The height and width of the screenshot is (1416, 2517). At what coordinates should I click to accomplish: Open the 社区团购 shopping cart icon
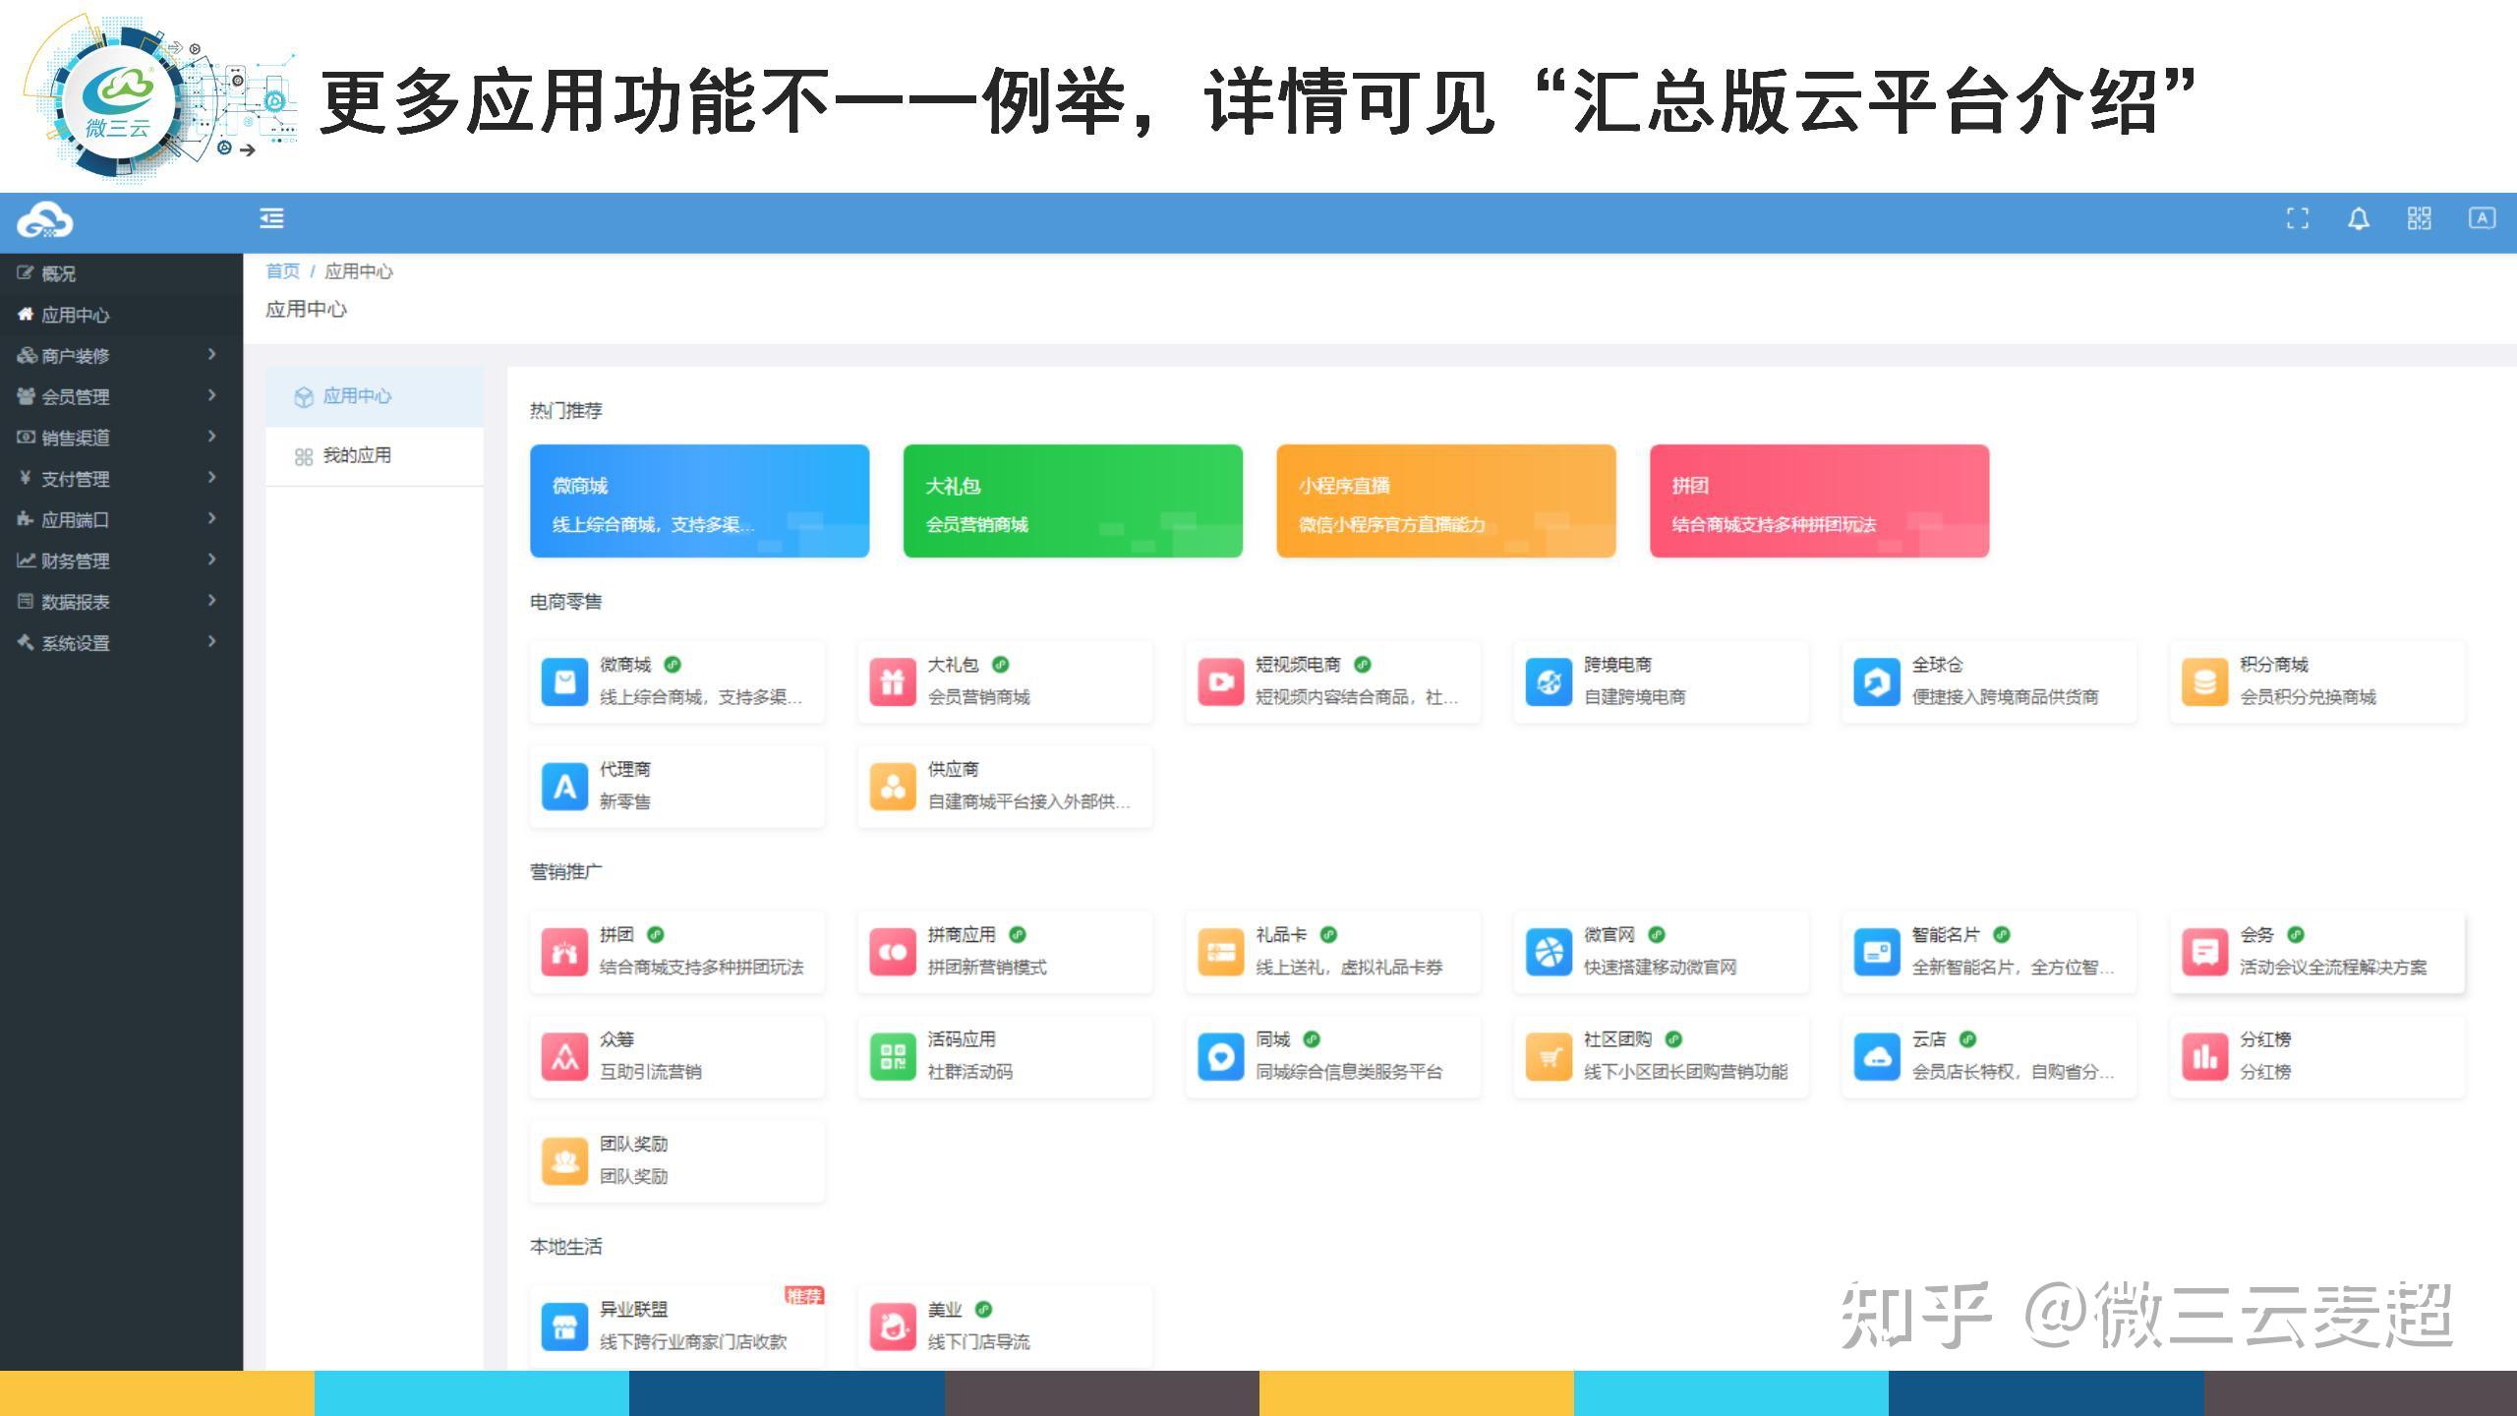(1550, 1056)
